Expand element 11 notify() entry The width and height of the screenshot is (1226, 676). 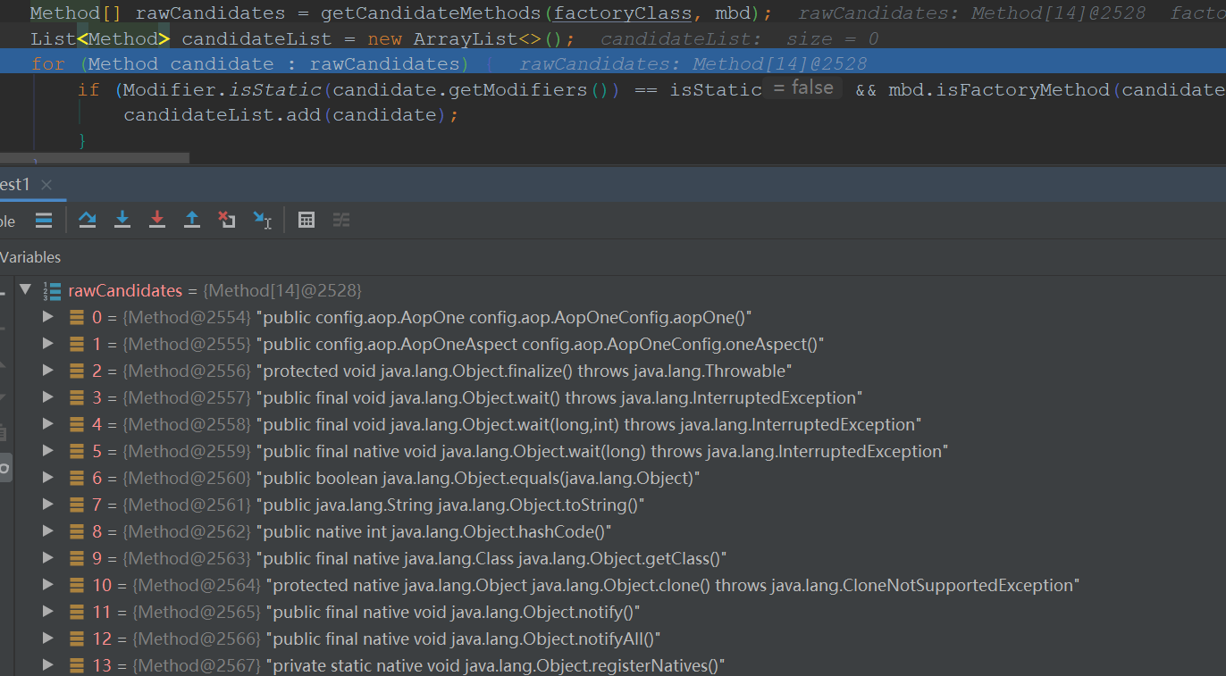pyautogui.click(x=48, y=612)
